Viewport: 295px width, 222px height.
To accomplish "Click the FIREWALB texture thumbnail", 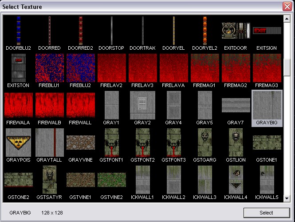I will coord(50,105).
